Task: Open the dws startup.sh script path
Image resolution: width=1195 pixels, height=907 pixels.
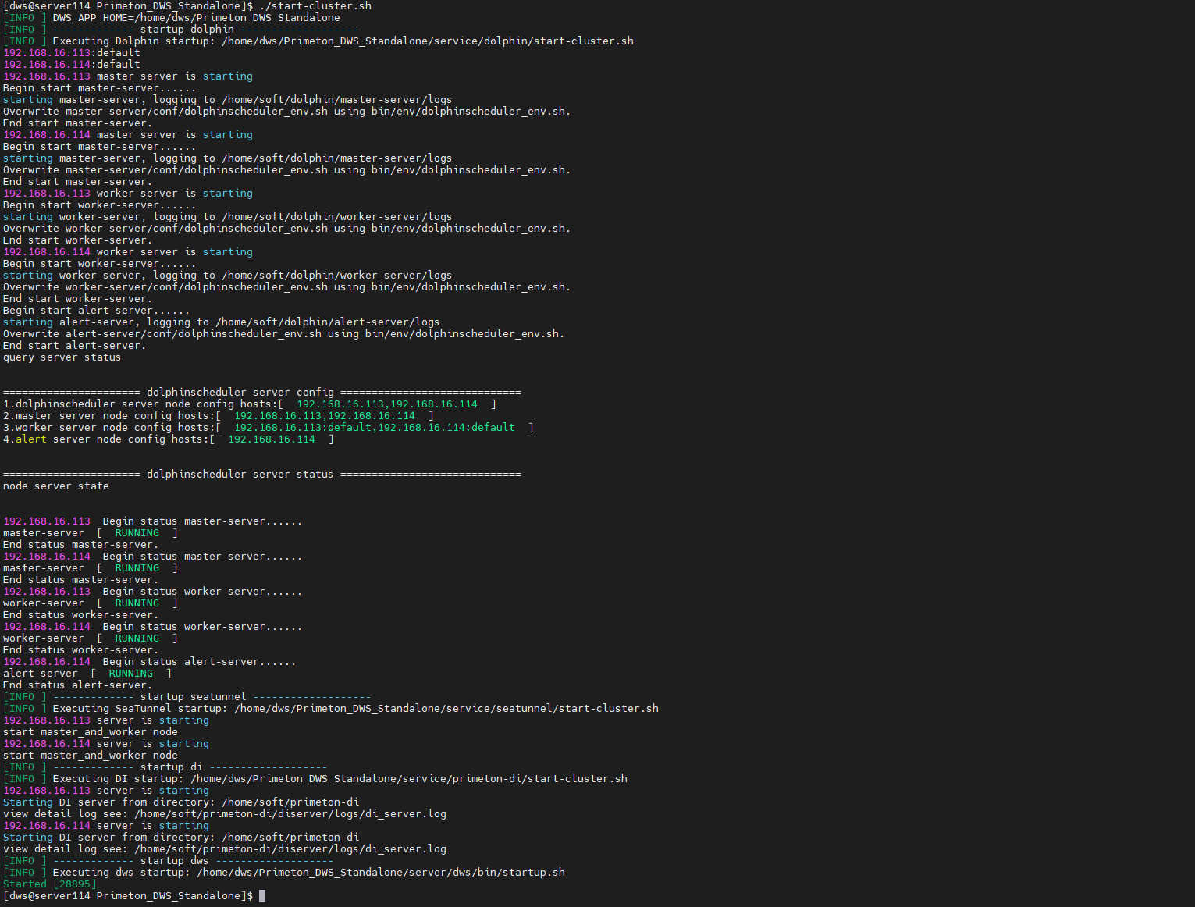Action: (x=379, y=872)
